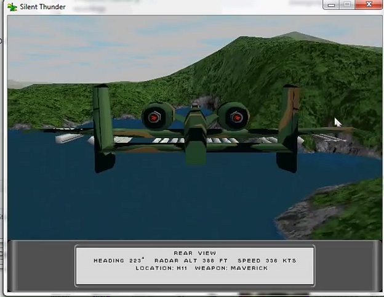Click the Silent Thunder app icon in title bar

12,7
